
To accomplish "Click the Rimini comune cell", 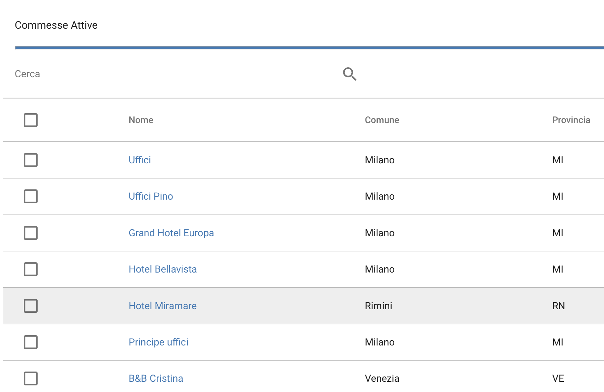I will pos(378,306).
